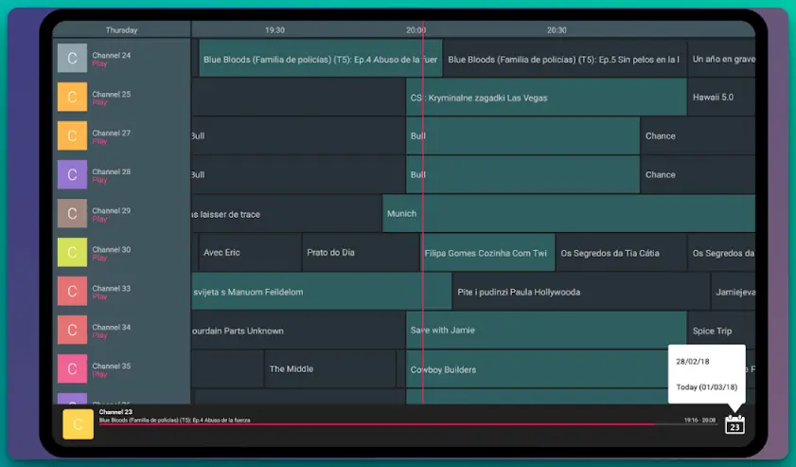Click the 20:00 time marker in header
The image size is (796, 467).
[416, 30]
